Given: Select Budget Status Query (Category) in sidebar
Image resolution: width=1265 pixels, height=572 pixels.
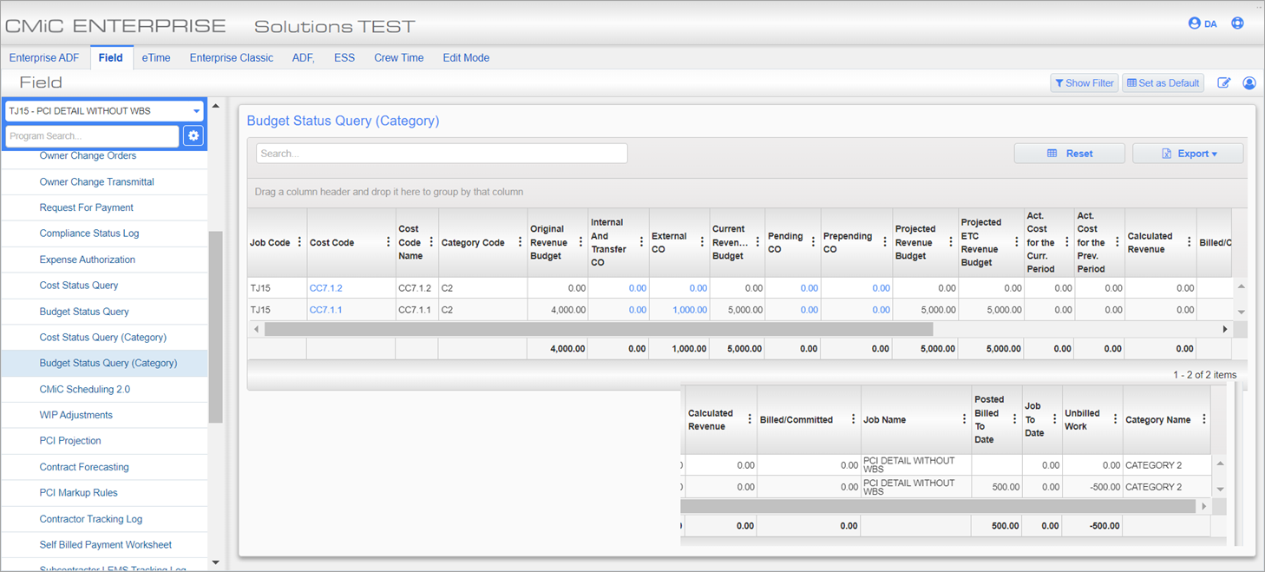Looking at the screenshot, I should [x=104, y=364].
